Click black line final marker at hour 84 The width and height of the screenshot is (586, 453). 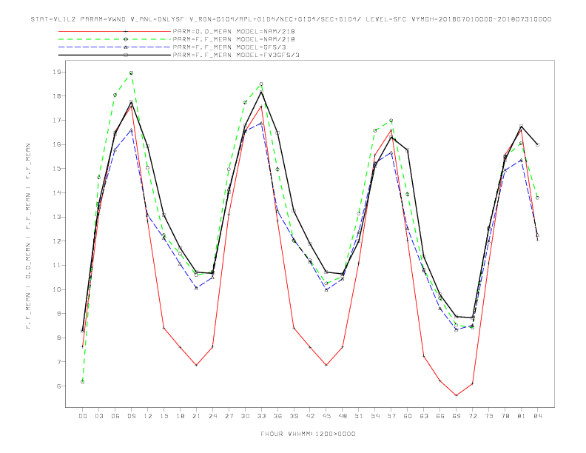coord(537,144)
